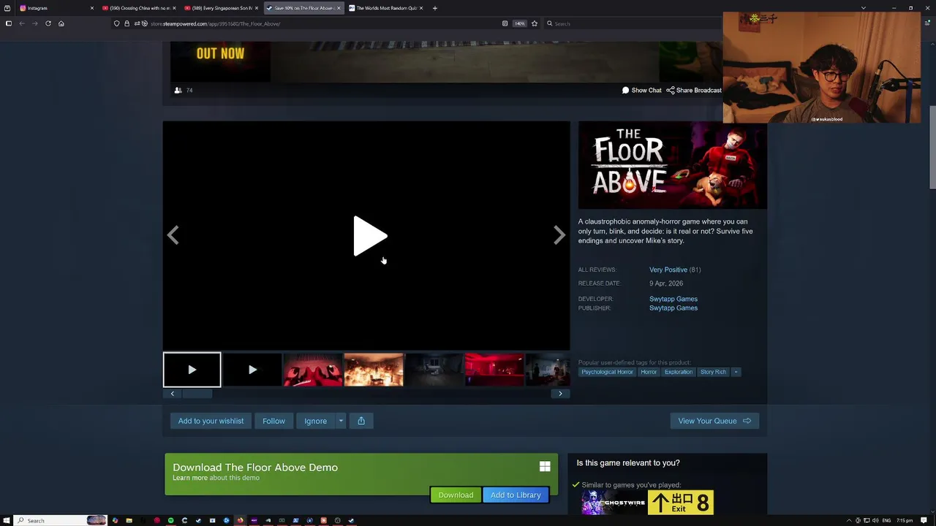This screenshot has width=936, height=526.
Task: Select the first video thumbnail
Action: [x=192, y=370]
